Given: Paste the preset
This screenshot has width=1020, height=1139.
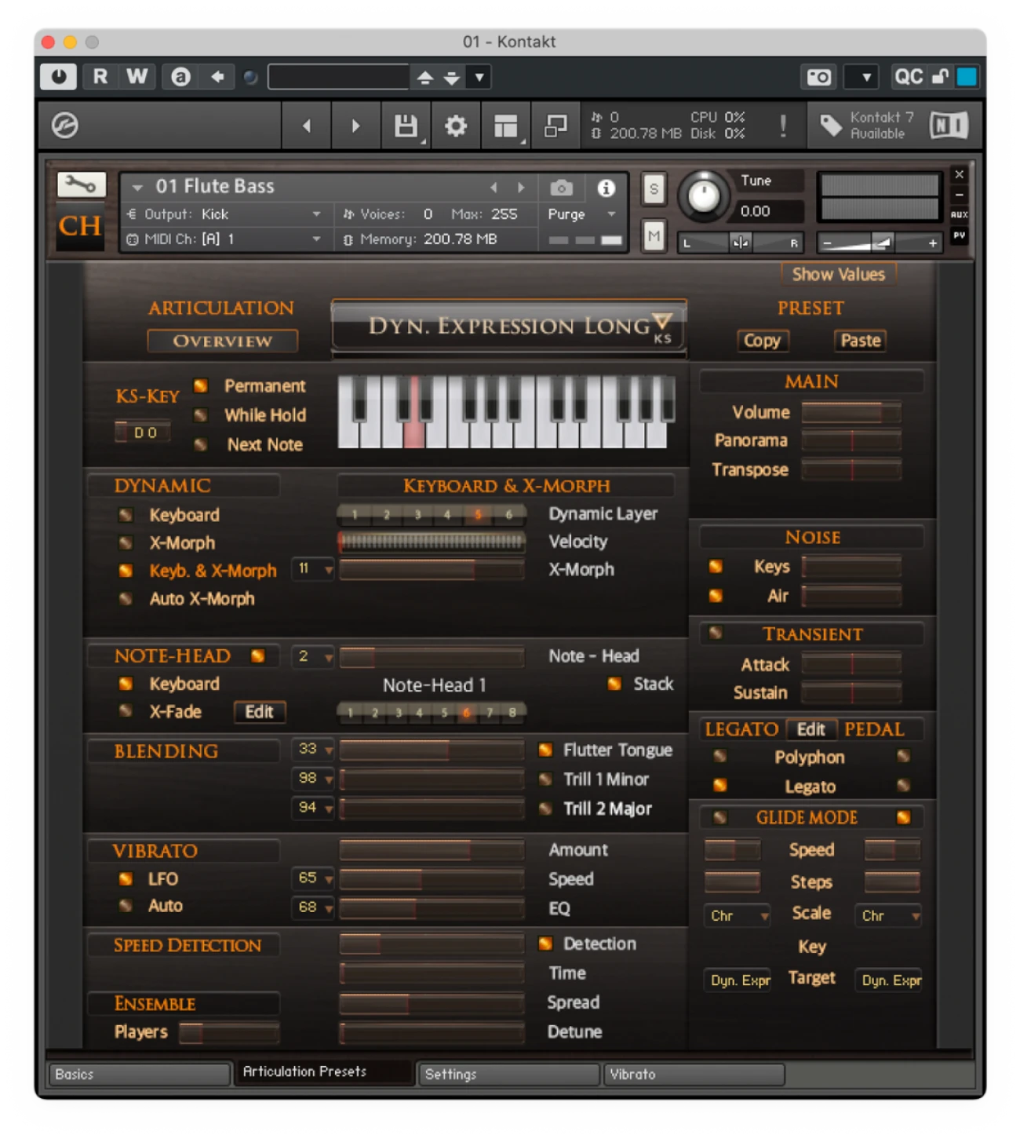Looking at the screenshot, I should click(860, 340).
